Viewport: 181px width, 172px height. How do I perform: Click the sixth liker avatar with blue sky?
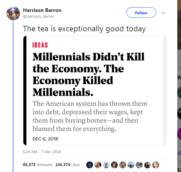(x=131, y=165)
